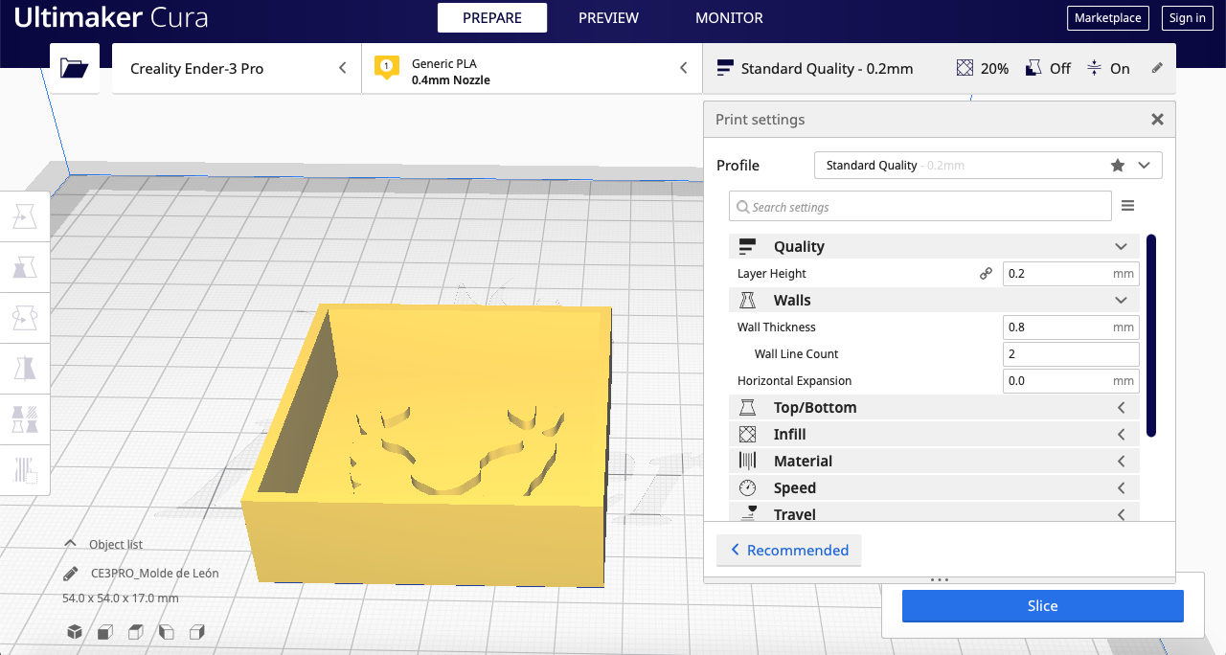Expand the Infill settings section
This screenshot has height=655, width=1226.
click(x=1122, y=434)
